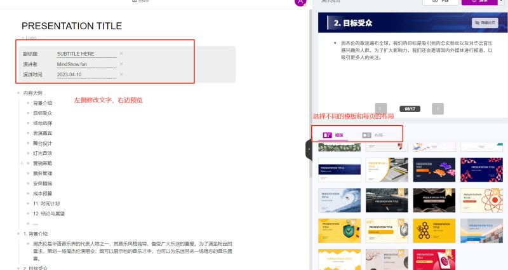Click the + Logo link under the title
This screenshot has width=508, height=270.
coord(29,37)
